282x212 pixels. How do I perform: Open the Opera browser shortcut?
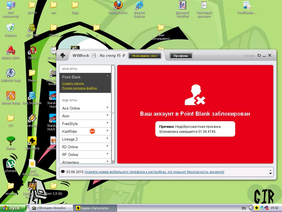coord(32,51)
